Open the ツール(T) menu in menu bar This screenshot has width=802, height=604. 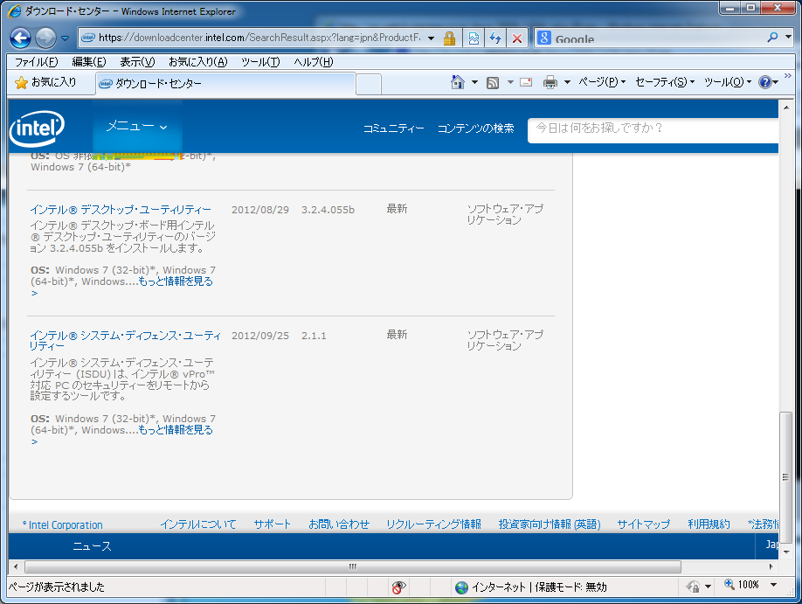click(x=260, y=62)
